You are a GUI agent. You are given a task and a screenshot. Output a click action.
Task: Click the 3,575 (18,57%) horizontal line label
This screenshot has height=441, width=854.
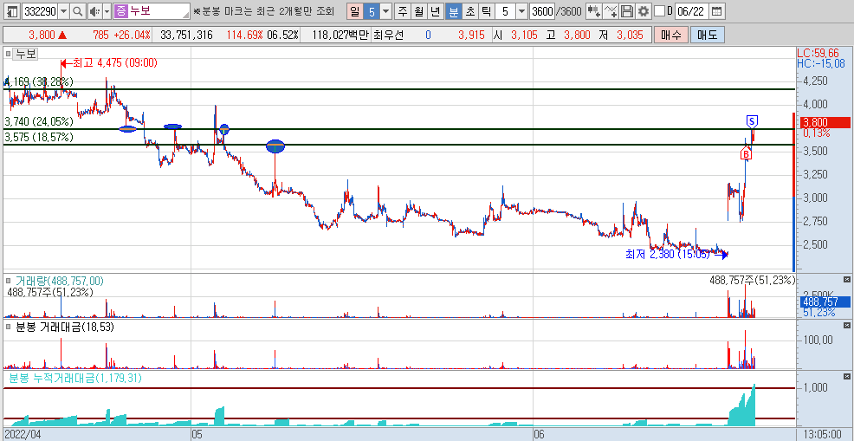39,137
